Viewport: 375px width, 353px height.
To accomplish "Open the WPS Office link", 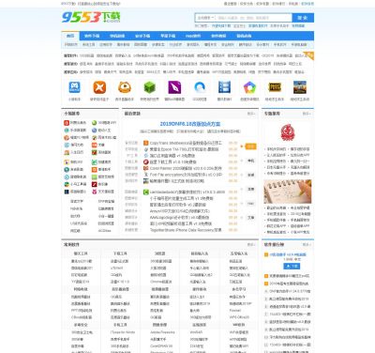I will [x=239, y=317].
